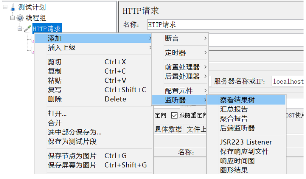Click the HTTP请求 pipette icon in tree
Image resolution: width=306 pixels, height=179 pixels.
coord(28,29)
